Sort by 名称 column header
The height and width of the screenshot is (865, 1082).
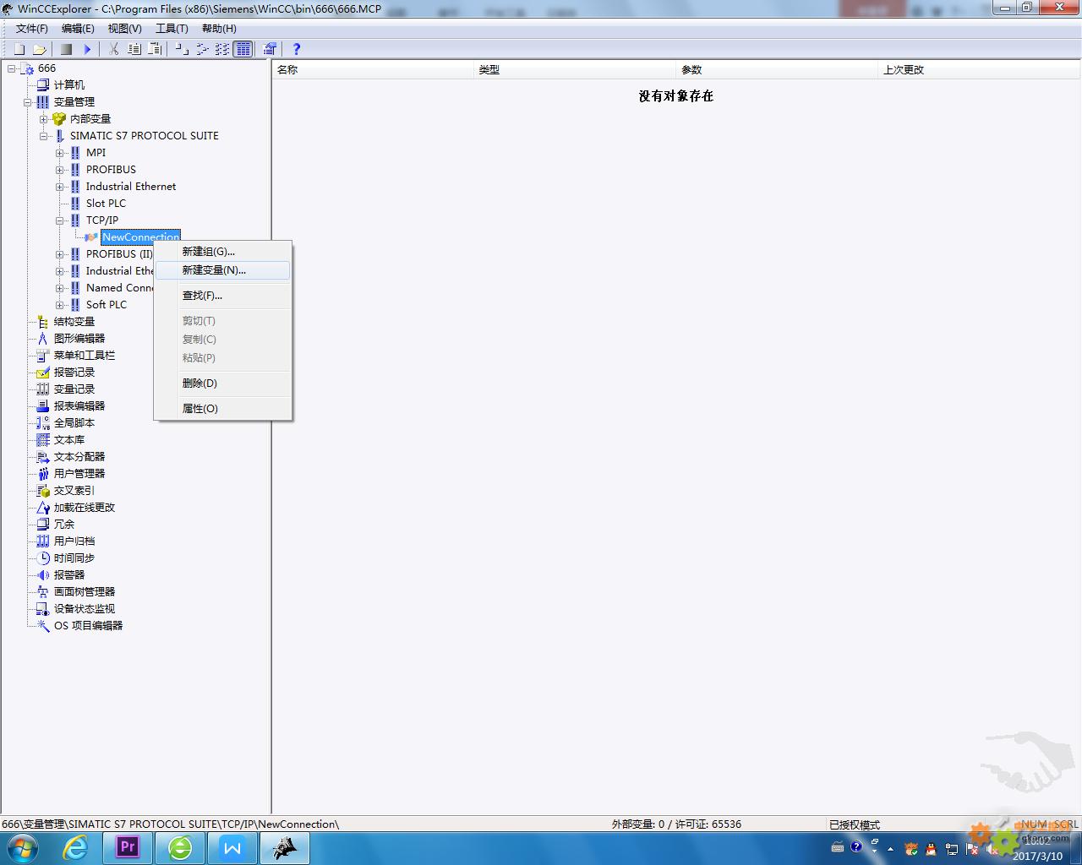pos(374,70)
